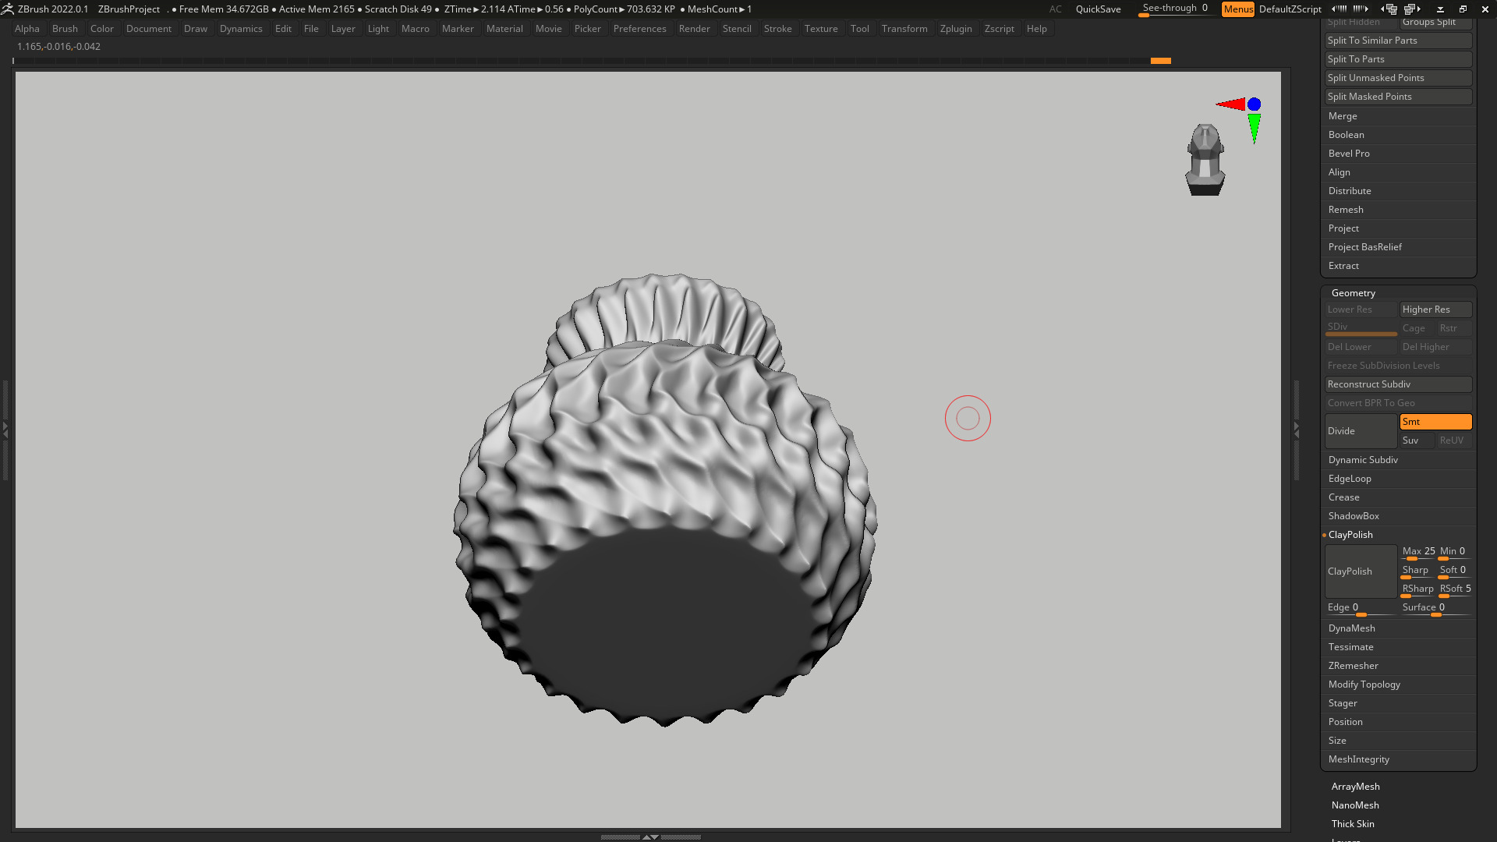Viewport: 1497px width, 842px height.
Task: Click the large ClayPolish button
Action: (x=1361, y=571)
